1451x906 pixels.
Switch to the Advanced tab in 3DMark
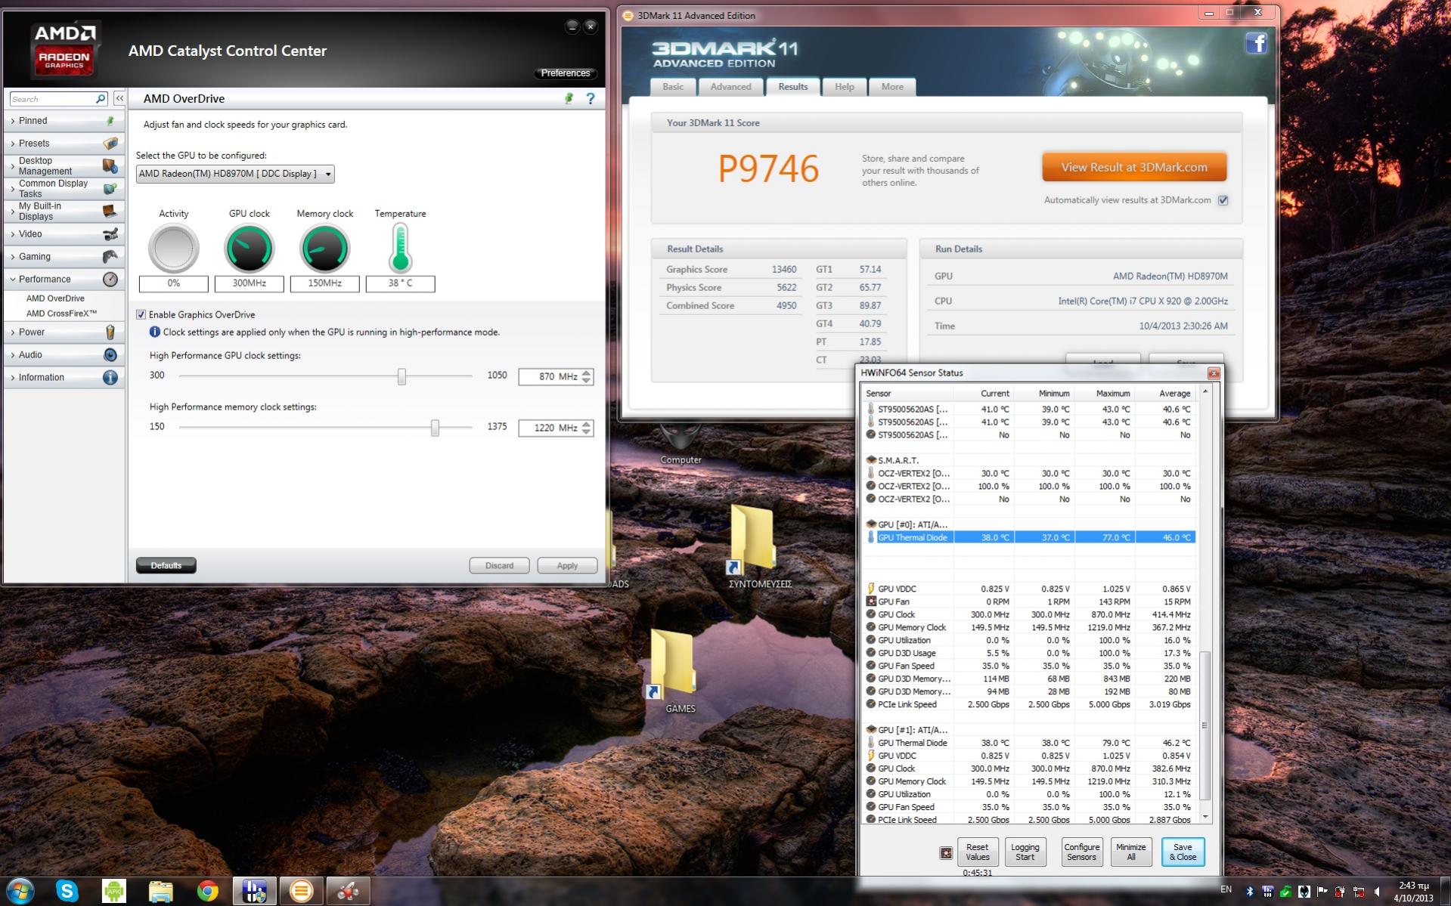click(x=730, y=87)
